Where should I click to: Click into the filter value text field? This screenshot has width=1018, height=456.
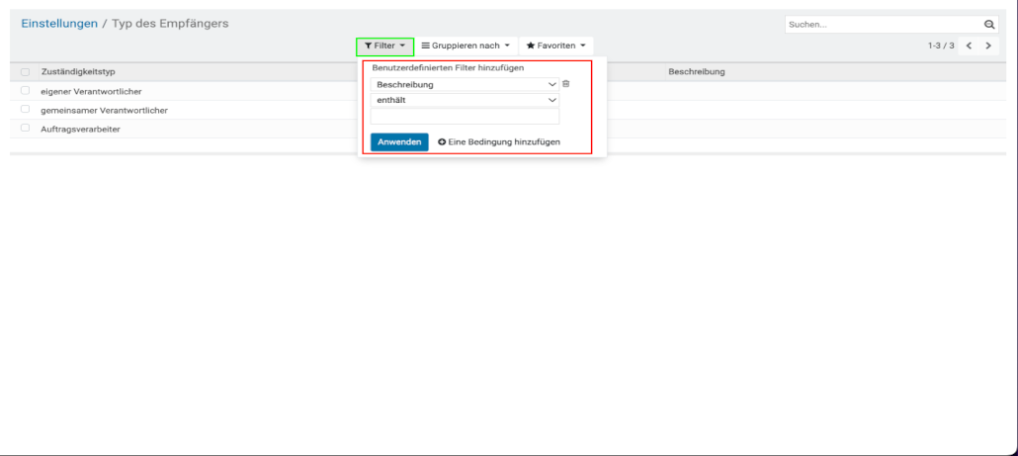point(465,116)
